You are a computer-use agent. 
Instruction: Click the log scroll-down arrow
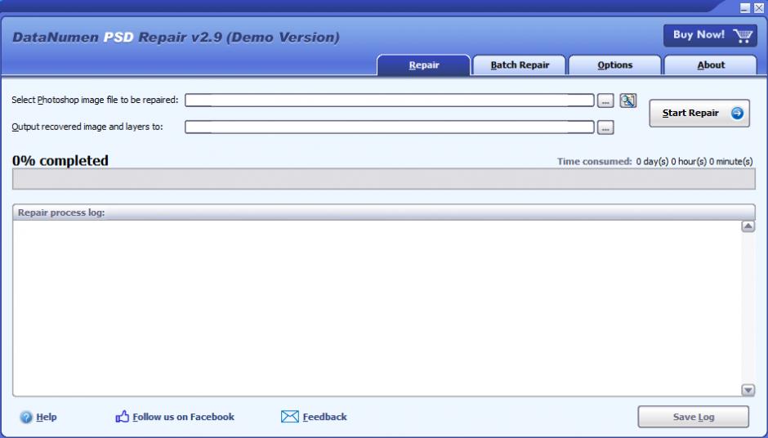point(748,390)
